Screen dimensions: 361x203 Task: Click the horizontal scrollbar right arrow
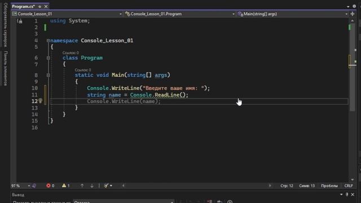click(x=270, y=186)
